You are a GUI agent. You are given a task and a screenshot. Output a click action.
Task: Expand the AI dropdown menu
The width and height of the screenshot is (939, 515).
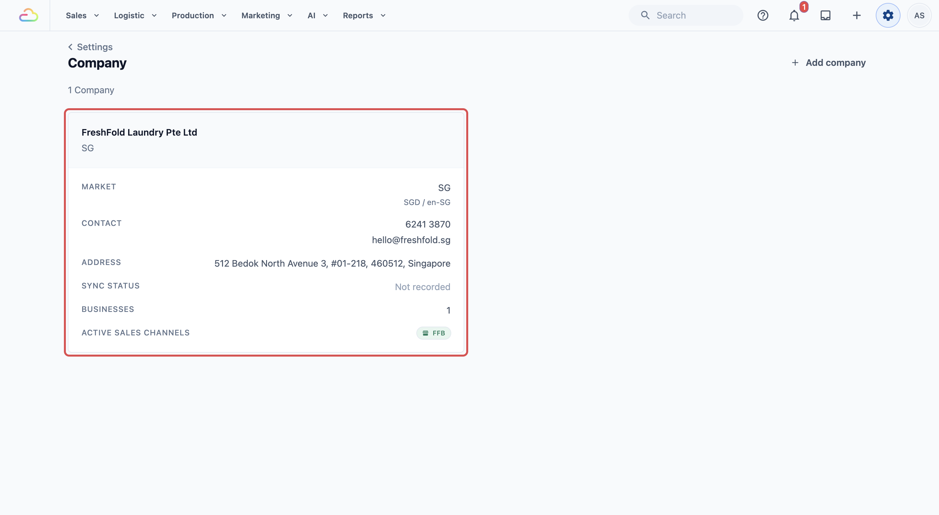tap(318, 15)
